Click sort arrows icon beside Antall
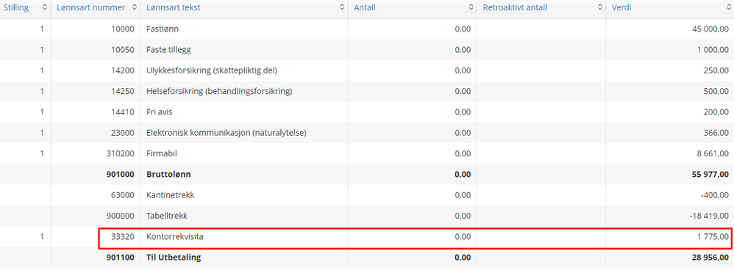The width and height of the screenshot is (734, 270). click(471, 7)
